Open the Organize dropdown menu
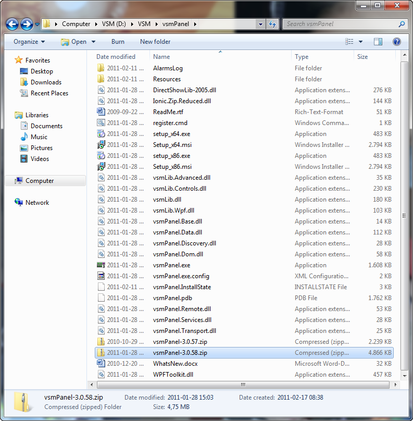 coord(29,42)
